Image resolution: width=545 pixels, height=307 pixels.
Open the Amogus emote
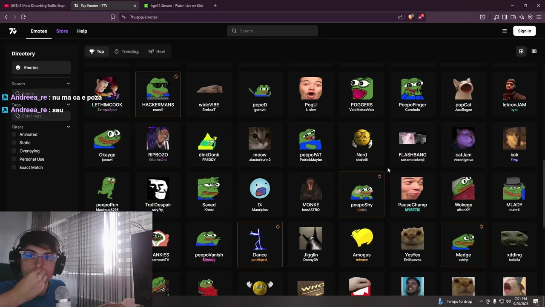click(361, 244)
